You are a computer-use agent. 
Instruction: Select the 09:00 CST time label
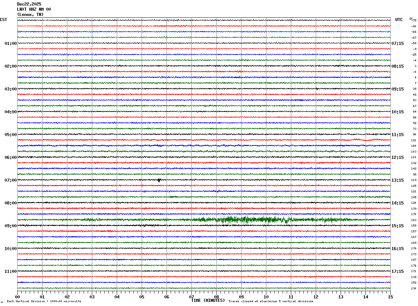coord(10,226)
